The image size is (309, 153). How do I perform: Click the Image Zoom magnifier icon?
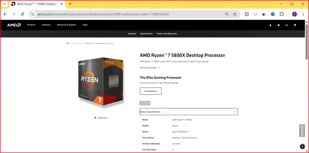[95, 118]
